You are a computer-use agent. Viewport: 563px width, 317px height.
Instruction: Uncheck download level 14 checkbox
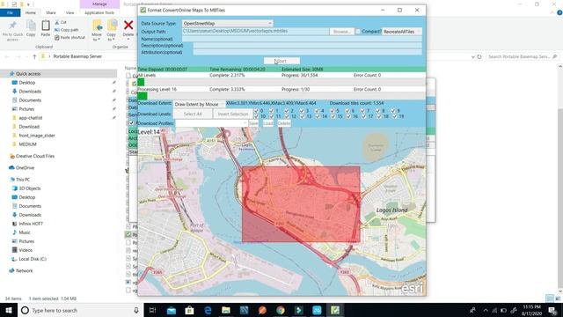pyautogui.click(x=318, y=116)
